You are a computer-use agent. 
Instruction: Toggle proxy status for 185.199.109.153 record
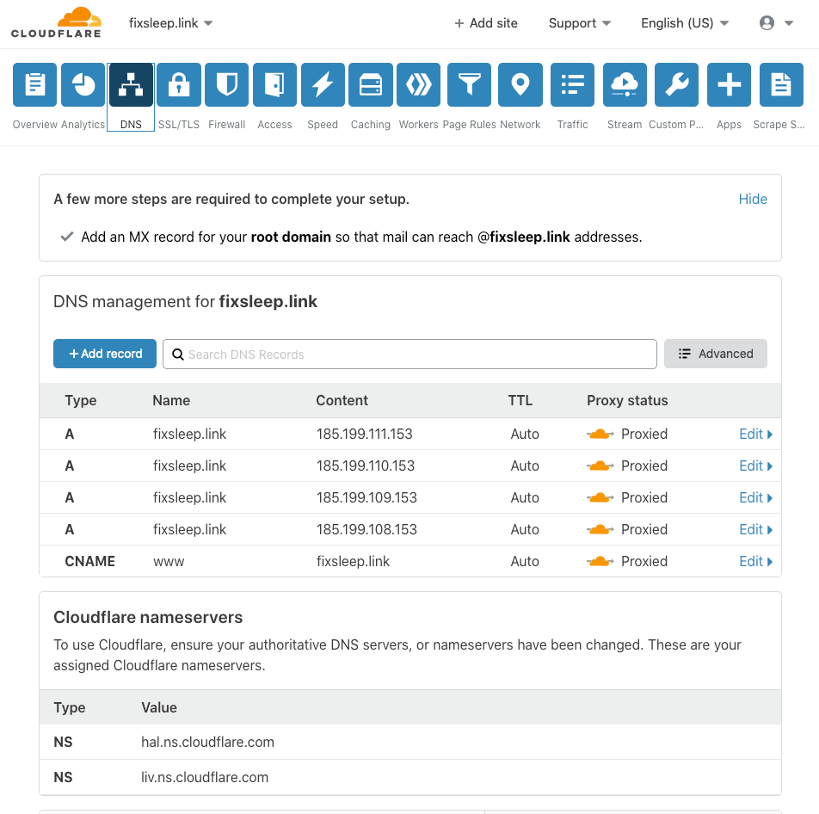(600, 498)
